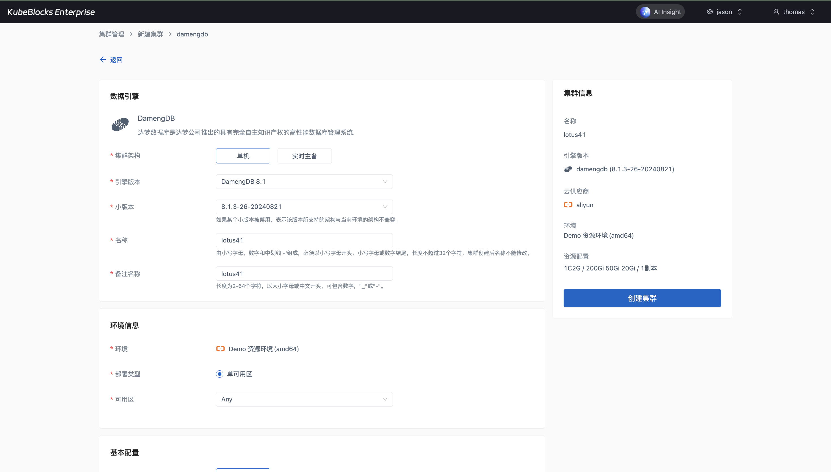Expand the 小版本 8.1.3-26-20240821 dropdown
The image size is (831, 472).
(304, 207)
